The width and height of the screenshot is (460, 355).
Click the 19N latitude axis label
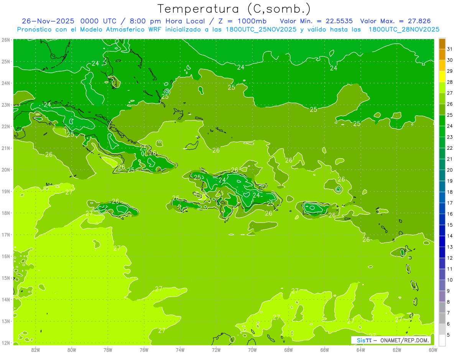6,191
